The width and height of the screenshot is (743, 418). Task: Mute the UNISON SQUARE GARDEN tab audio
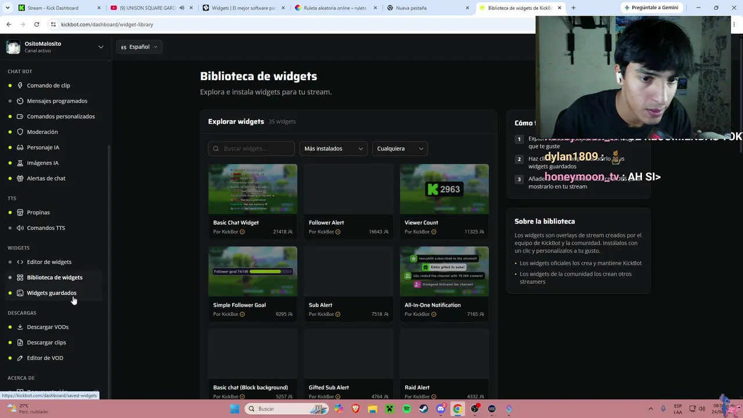(x=182, y=8)
